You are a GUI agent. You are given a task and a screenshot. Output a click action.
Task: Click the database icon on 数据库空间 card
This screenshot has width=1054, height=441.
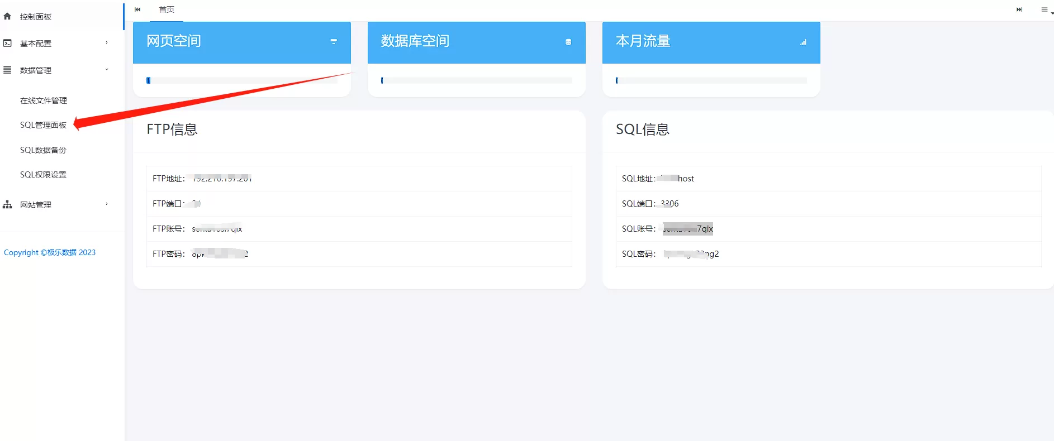(568, 42)
